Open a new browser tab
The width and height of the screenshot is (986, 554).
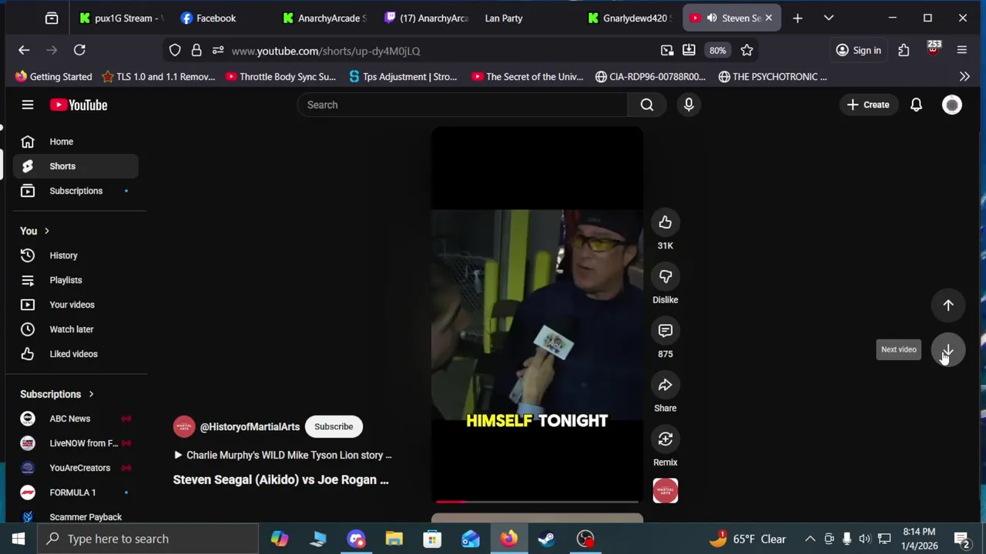click(x=797, y=18)
